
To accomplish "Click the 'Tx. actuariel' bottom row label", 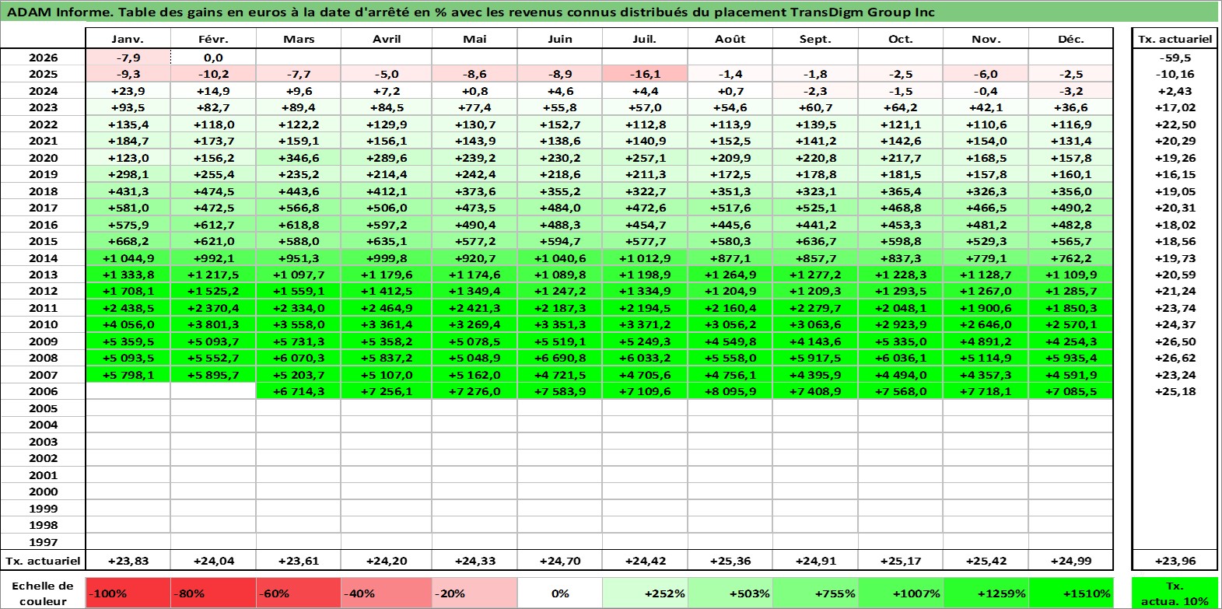I will (x=43, y=561).
